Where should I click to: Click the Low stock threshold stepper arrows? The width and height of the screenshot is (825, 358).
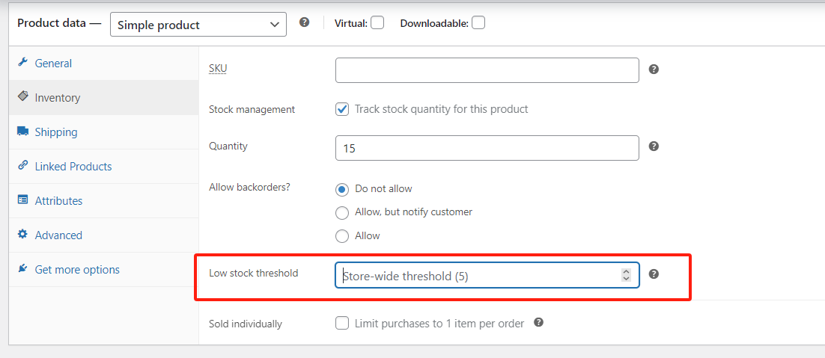click(x=626, y=275)
